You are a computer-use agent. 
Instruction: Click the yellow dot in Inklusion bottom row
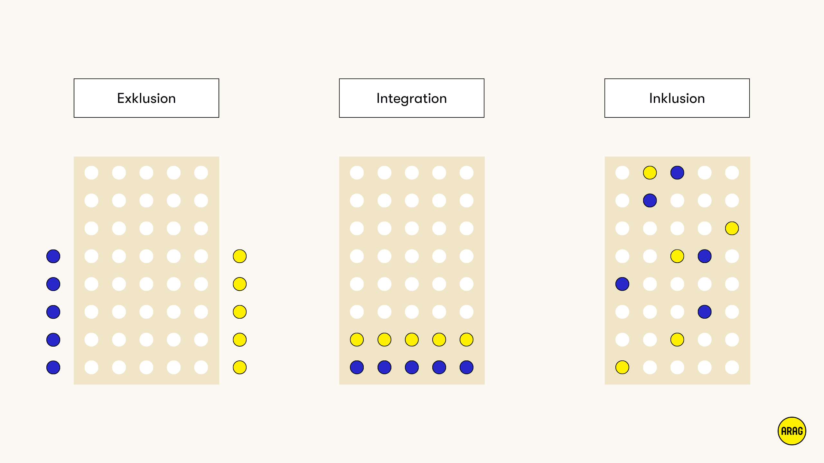pyautogui.click(x=622, y=367)
